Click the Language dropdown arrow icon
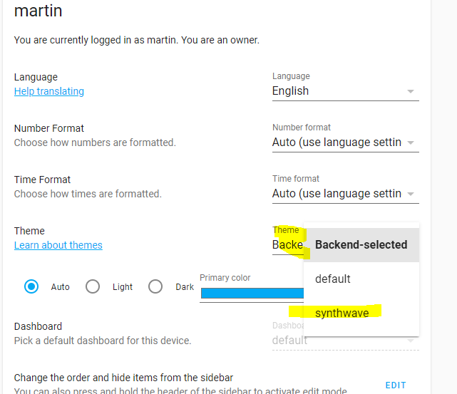 point(411,91)
